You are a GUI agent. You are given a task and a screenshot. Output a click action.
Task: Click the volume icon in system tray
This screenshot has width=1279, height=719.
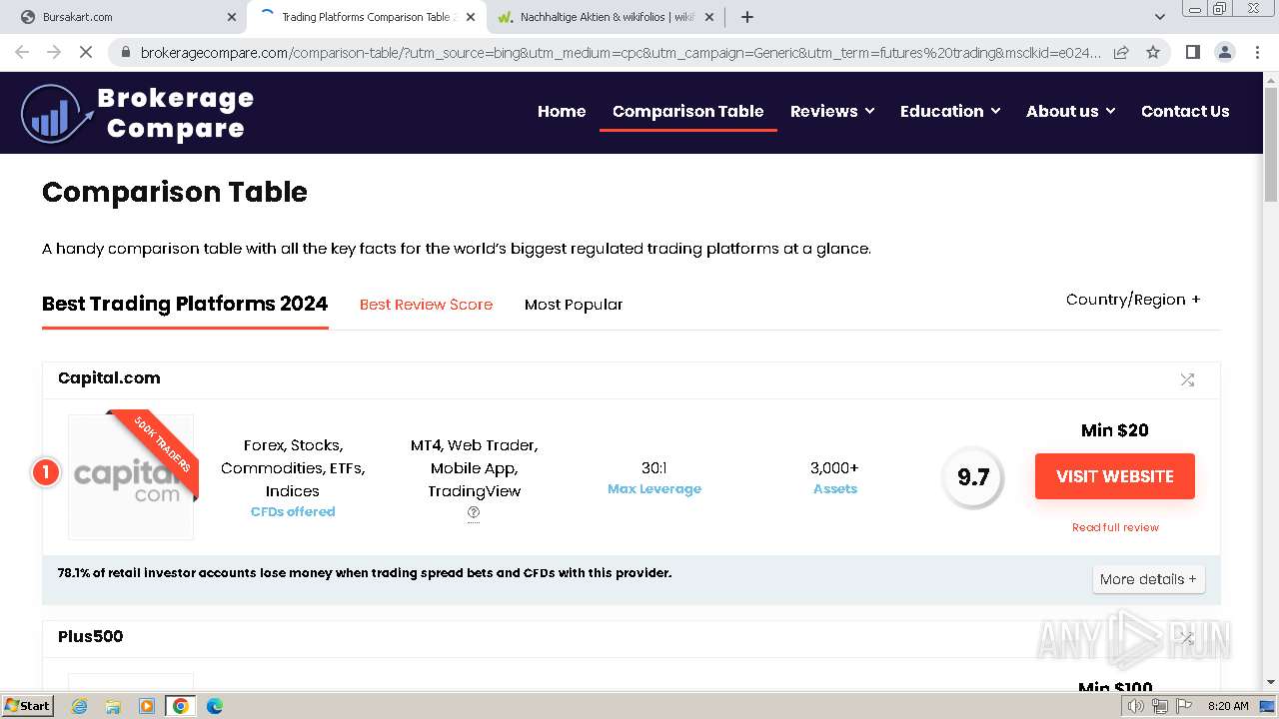pos(1136,706)
